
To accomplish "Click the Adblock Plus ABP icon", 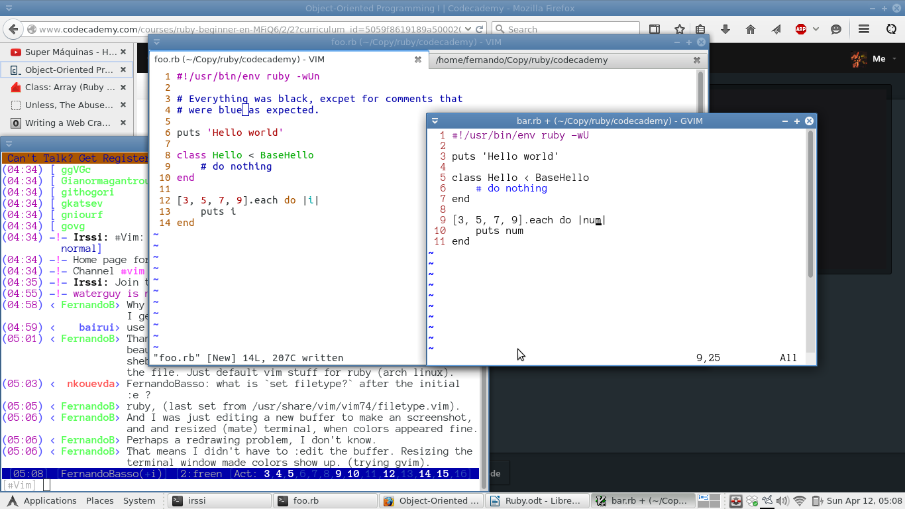I will [801, 29].
